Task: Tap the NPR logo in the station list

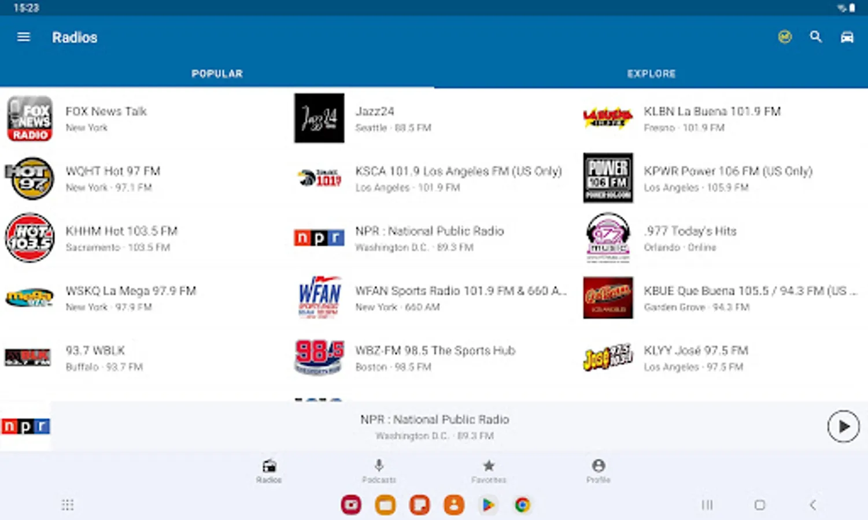Action: pos(319,238)
